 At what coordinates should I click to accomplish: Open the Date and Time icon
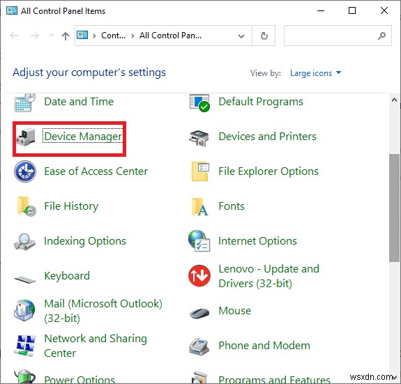click(25, 102)
